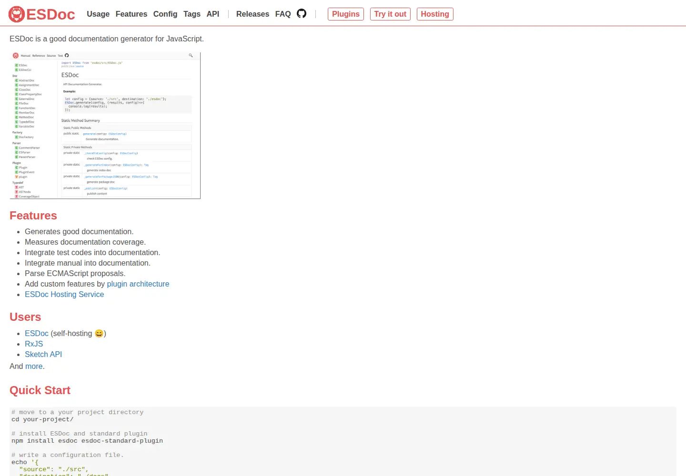
Task: Click the 'npm install esdoc esdoc-standard-plugin' line
Action: [87, 441]
